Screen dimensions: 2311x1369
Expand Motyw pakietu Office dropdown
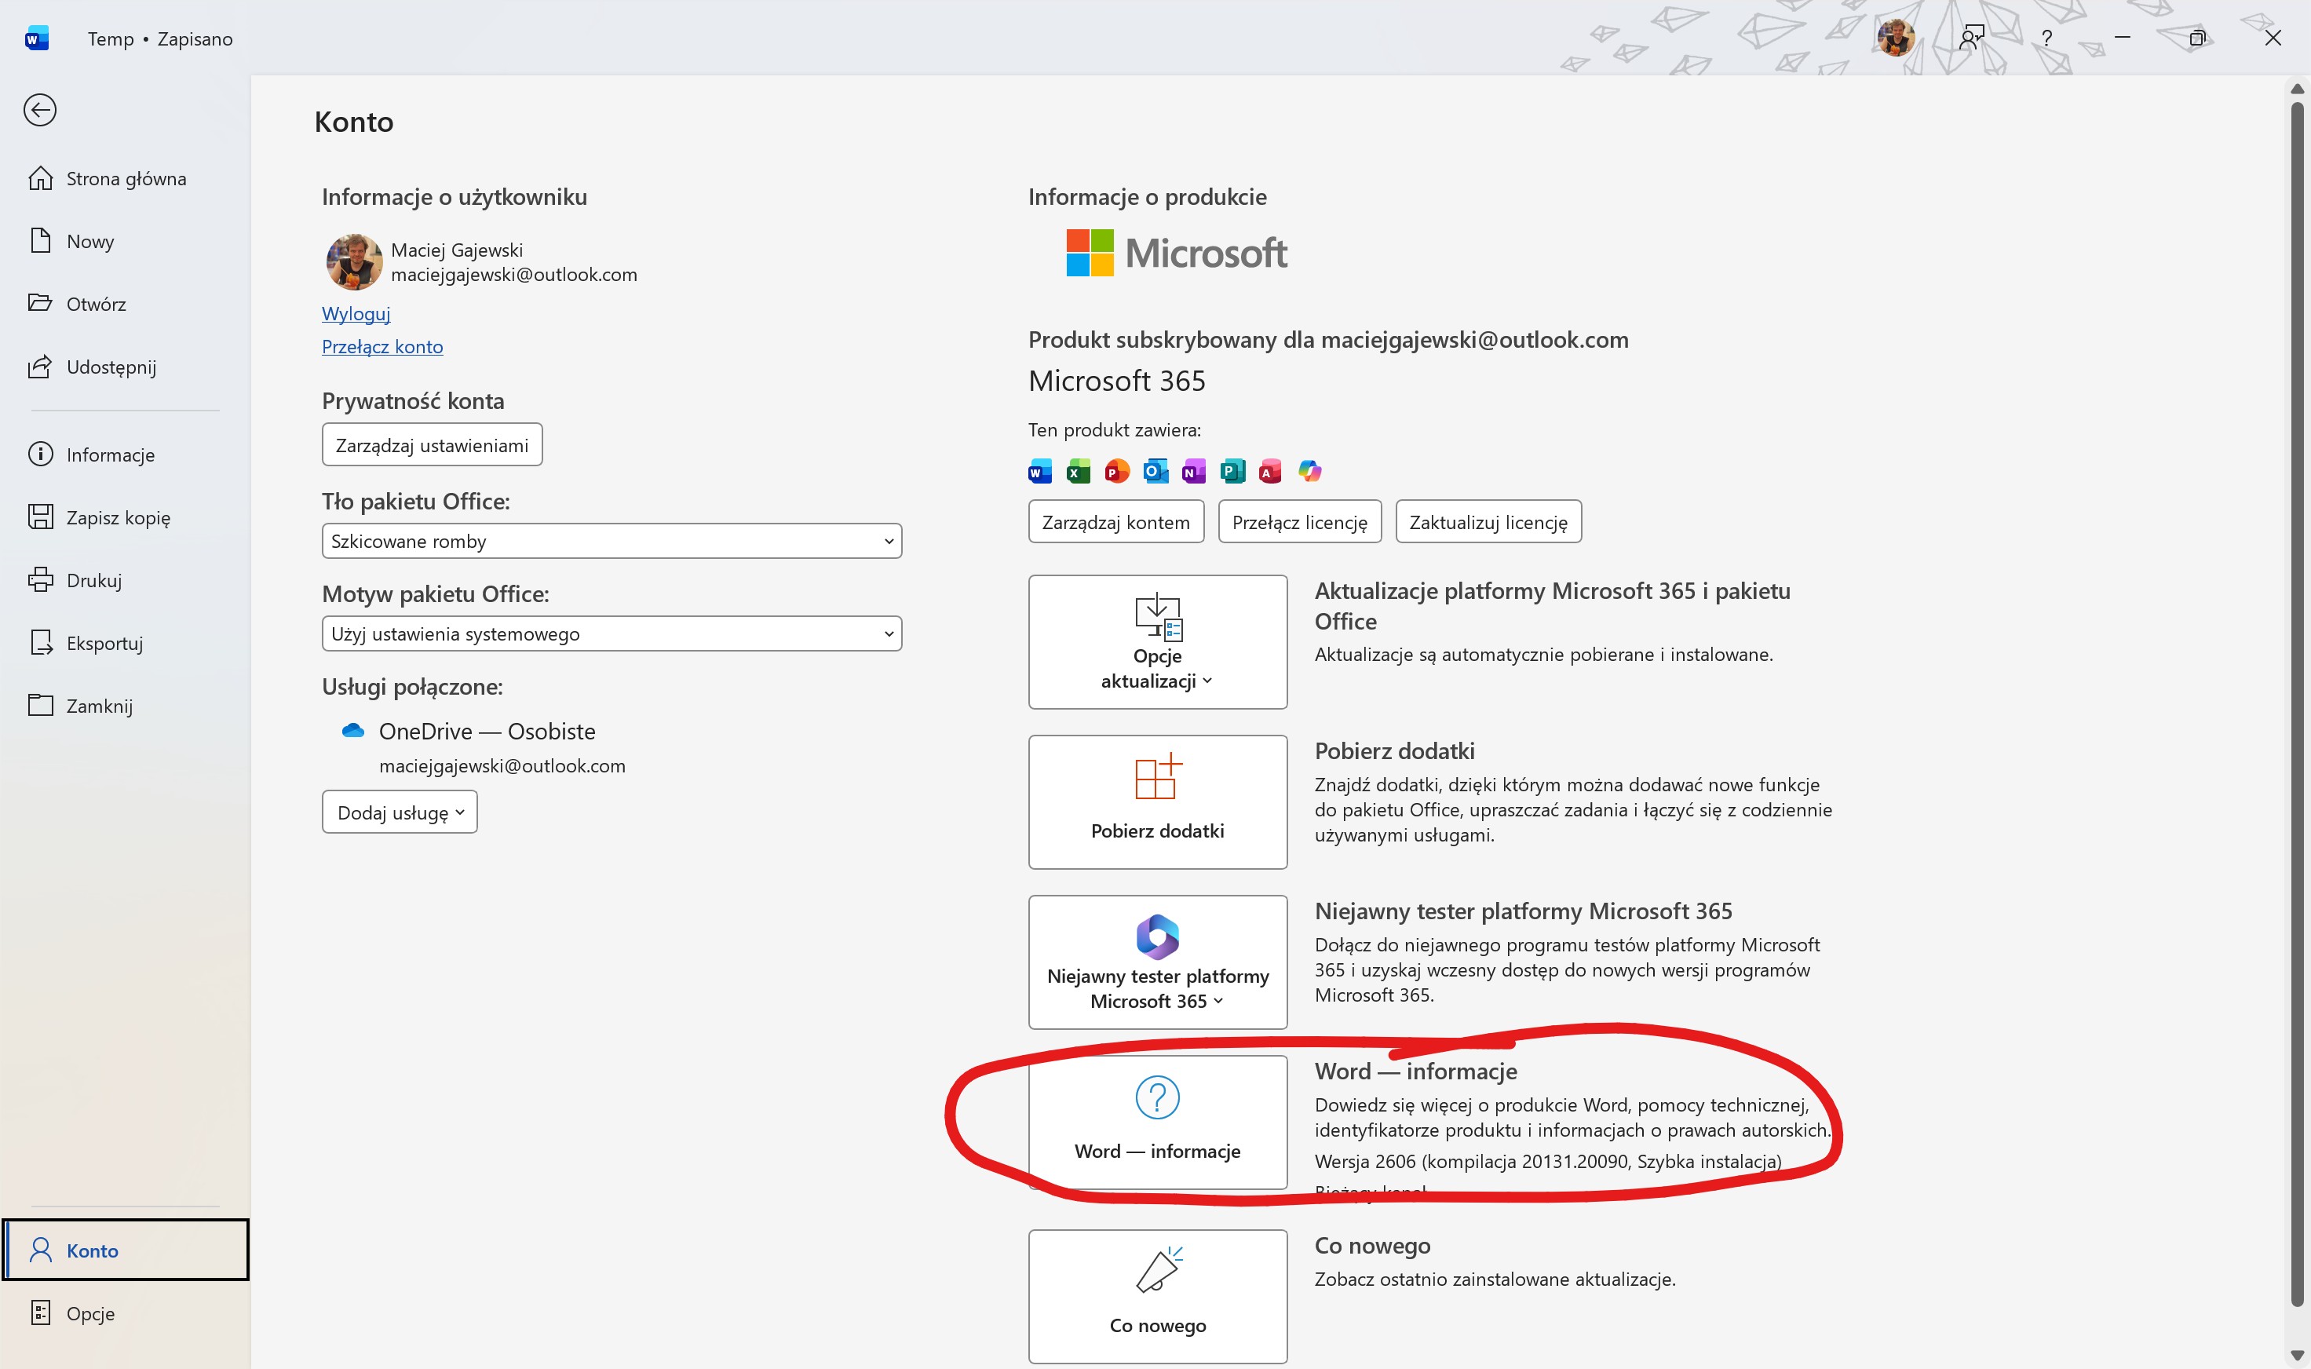point(612,633)
